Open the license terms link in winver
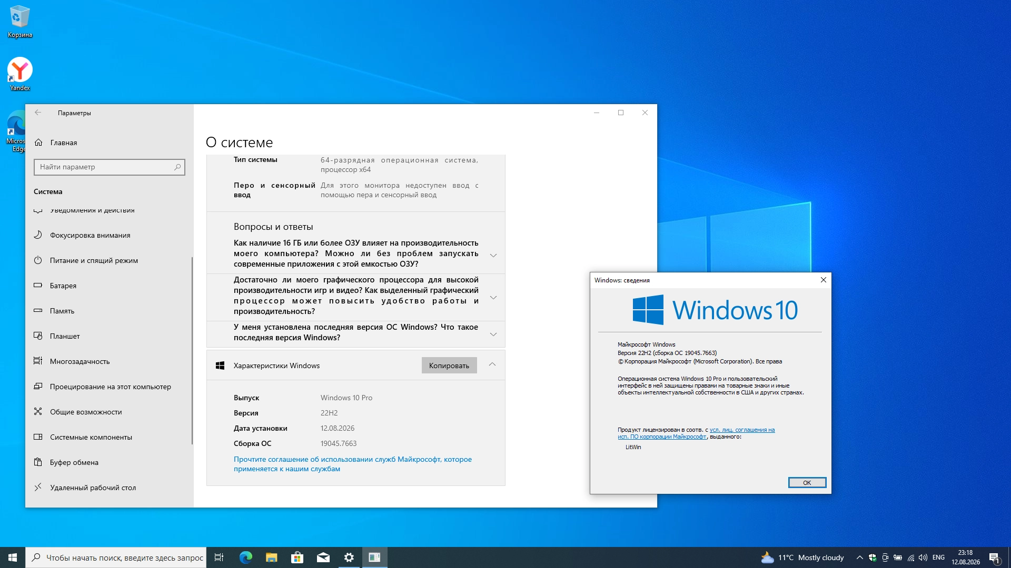Viewport: 1011px width, 568px height. coord(696,433)
